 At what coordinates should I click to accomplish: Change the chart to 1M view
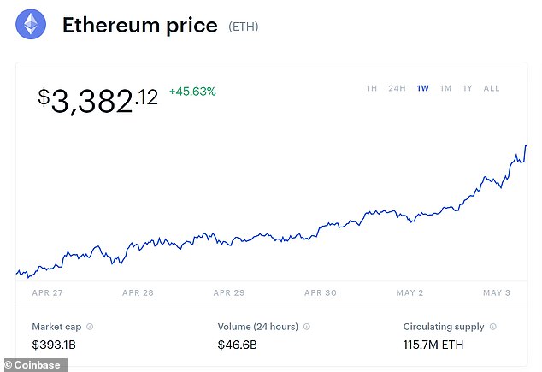click(x=445, y=88)
